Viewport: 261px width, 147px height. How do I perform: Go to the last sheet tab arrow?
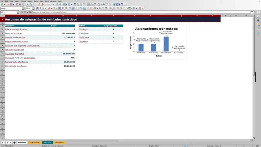coord(10,142)
